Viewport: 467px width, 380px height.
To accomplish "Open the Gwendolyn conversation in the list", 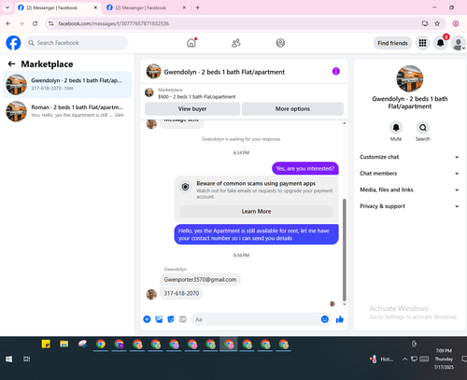I will [67, 84].
